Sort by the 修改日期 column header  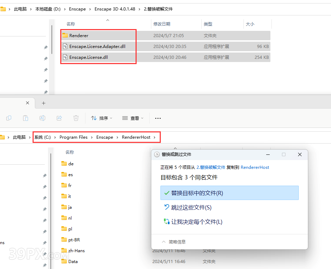pyautogui.click(x=162, y=24)
